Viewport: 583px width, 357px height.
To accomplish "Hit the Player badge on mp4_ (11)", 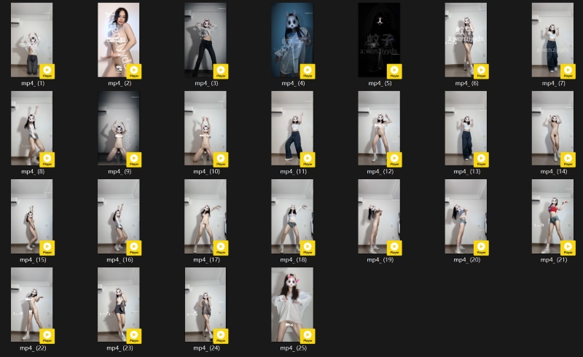I will pyautogui.click(x=308, y=159).
